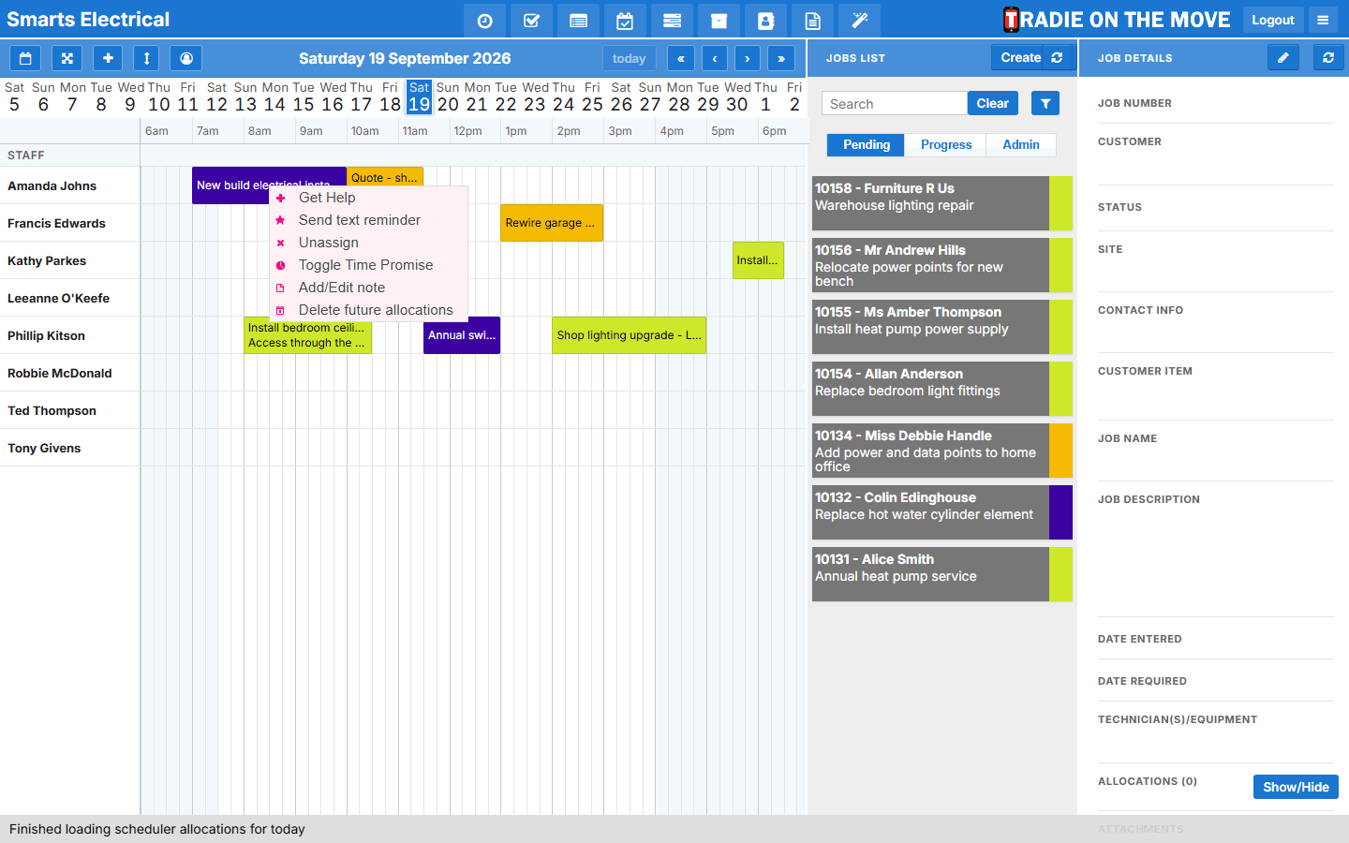Image resolution: width=1349 pixels, height=843 pixels.
Task: Click the Tradie On The Move logo
Action: coord(1117,20)
